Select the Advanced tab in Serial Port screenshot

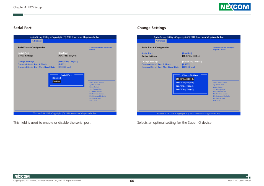(x=37, y=41)
